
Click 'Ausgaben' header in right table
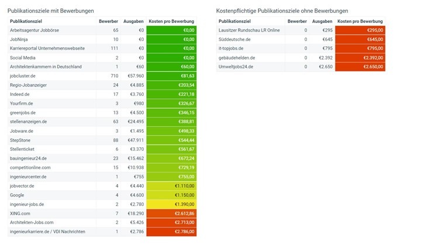click(322, 21)
